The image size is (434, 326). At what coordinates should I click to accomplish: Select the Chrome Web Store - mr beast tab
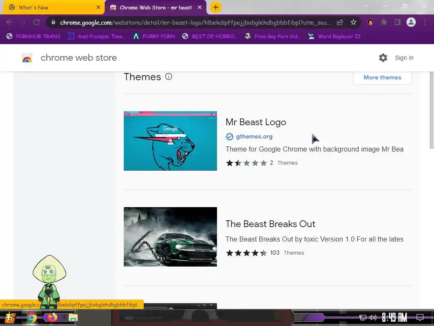tap(156, 8)
